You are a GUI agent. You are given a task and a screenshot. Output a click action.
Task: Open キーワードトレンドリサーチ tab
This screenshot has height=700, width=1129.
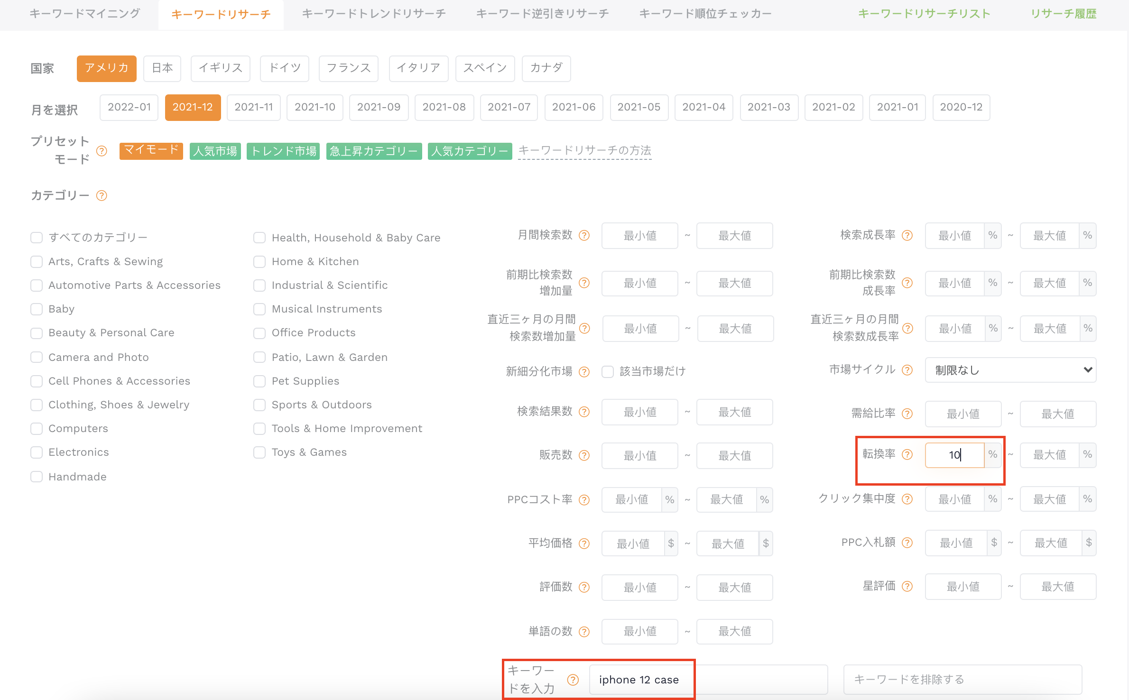point(374,14)
